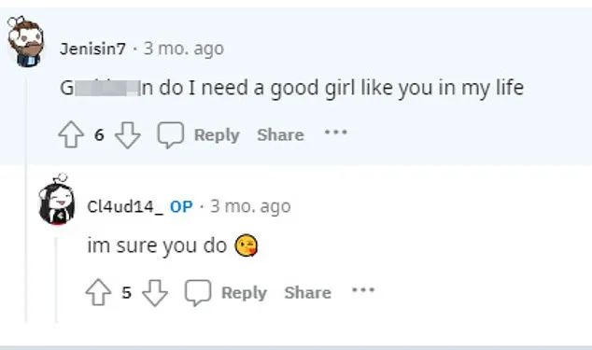Click the 3 mo. ago timestamp on Jenisin7's comment
The height and width of the screenshot is (350, 592).
pyautogui.click(x=184, y=49)
